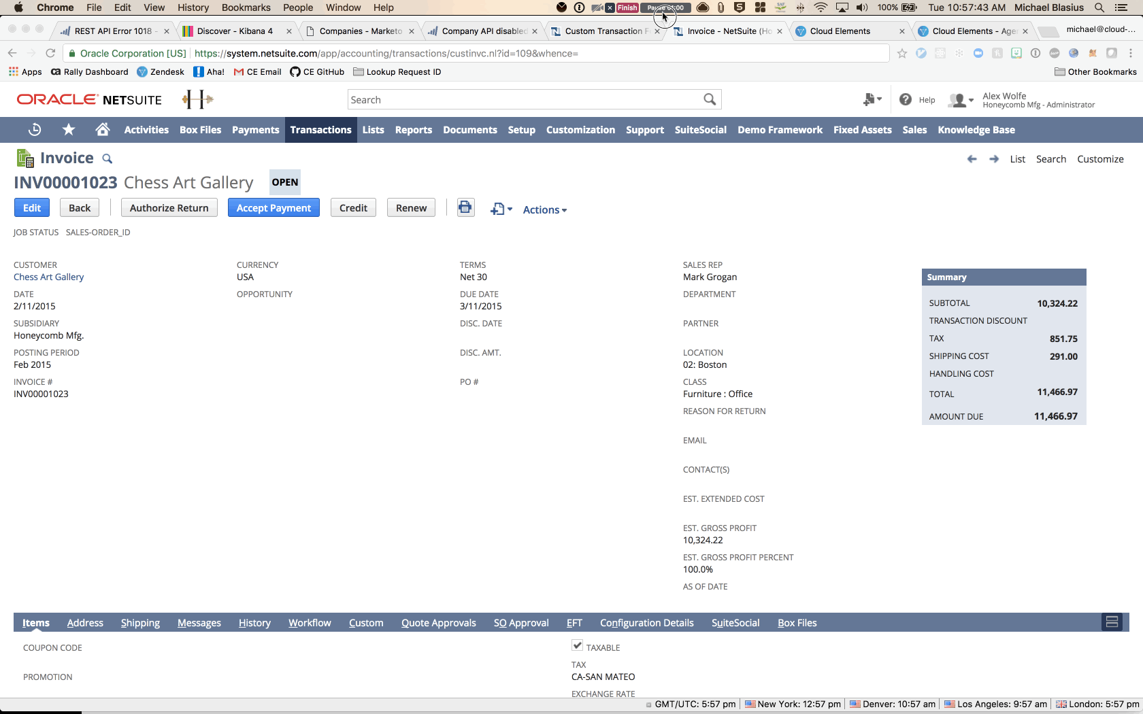The height and width of the screenshot is (714, 1143).
Task: Click the Accept Payment button
Action: pyautogui.click(x=274, y=208)
